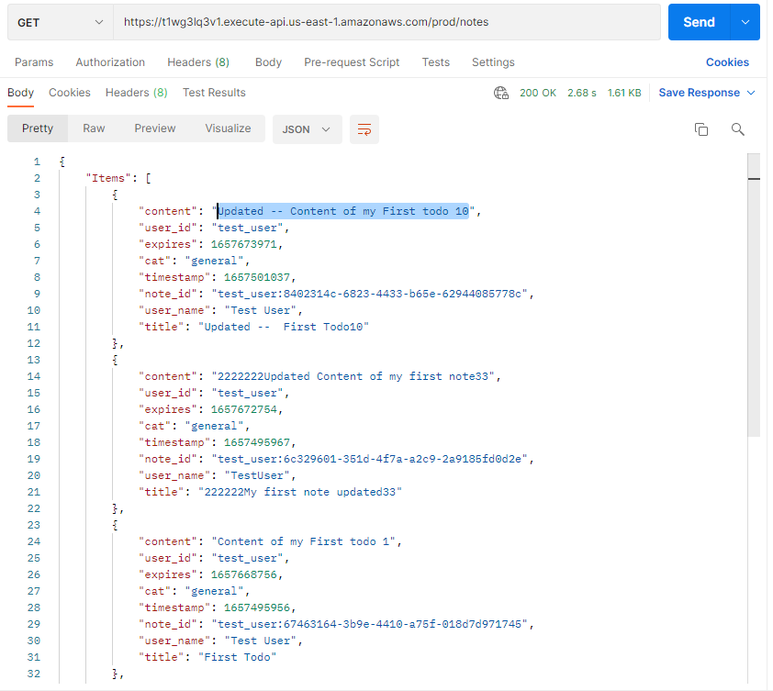773x691 pixels.
Task: Switch to the Params tab
Action: pyautogui.click(x=34, y=62)
